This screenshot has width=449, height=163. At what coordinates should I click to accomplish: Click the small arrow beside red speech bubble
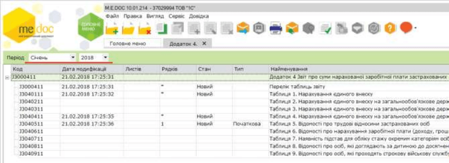pyautogui.click(x=415, y=29)
